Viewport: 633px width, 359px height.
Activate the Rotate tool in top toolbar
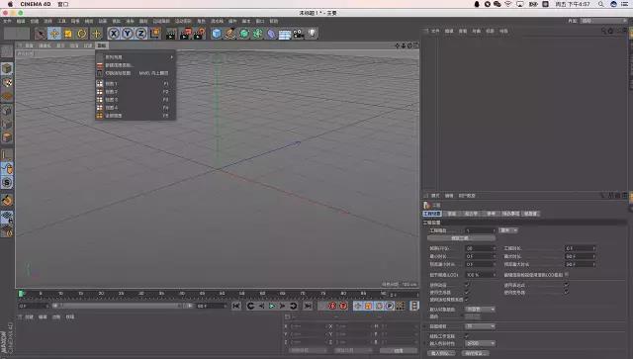[82, 34]
